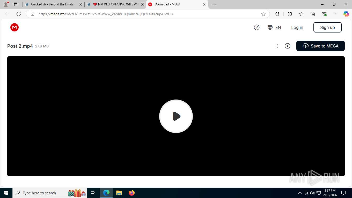Open the language selector globe icon
Image resolution: width=352 pixels, height=198 pixels.
270,27
